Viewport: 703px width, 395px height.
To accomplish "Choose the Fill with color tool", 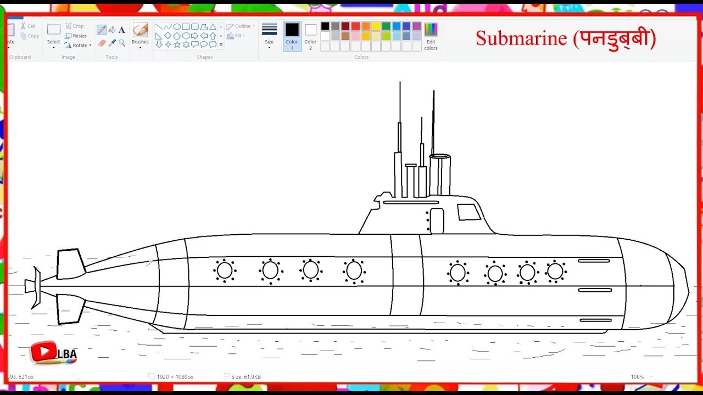I will tap(113, 30).
